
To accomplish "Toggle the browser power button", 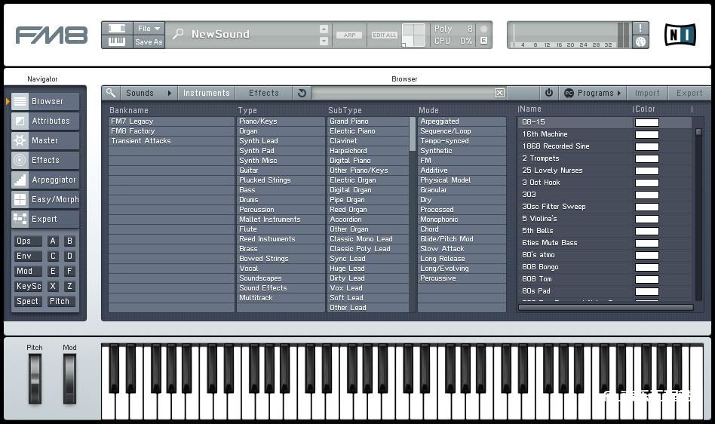I will coord(548,93).
